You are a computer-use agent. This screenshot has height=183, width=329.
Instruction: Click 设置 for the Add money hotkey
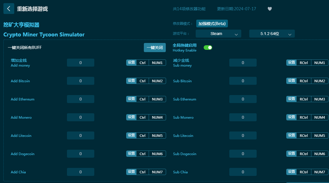[132, 63]
